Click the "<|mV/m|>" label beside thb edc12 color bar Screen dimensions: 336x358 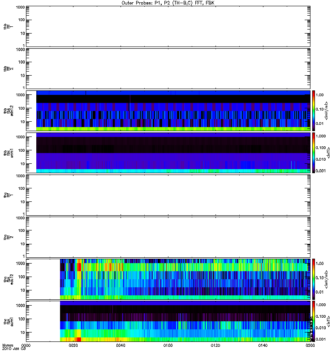327,111
